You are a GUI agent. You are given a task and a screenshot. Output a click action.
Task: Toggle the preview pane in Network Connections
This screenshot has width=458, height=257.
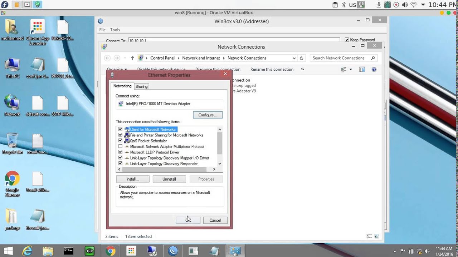pyautogui.click(x=362, y=69)
